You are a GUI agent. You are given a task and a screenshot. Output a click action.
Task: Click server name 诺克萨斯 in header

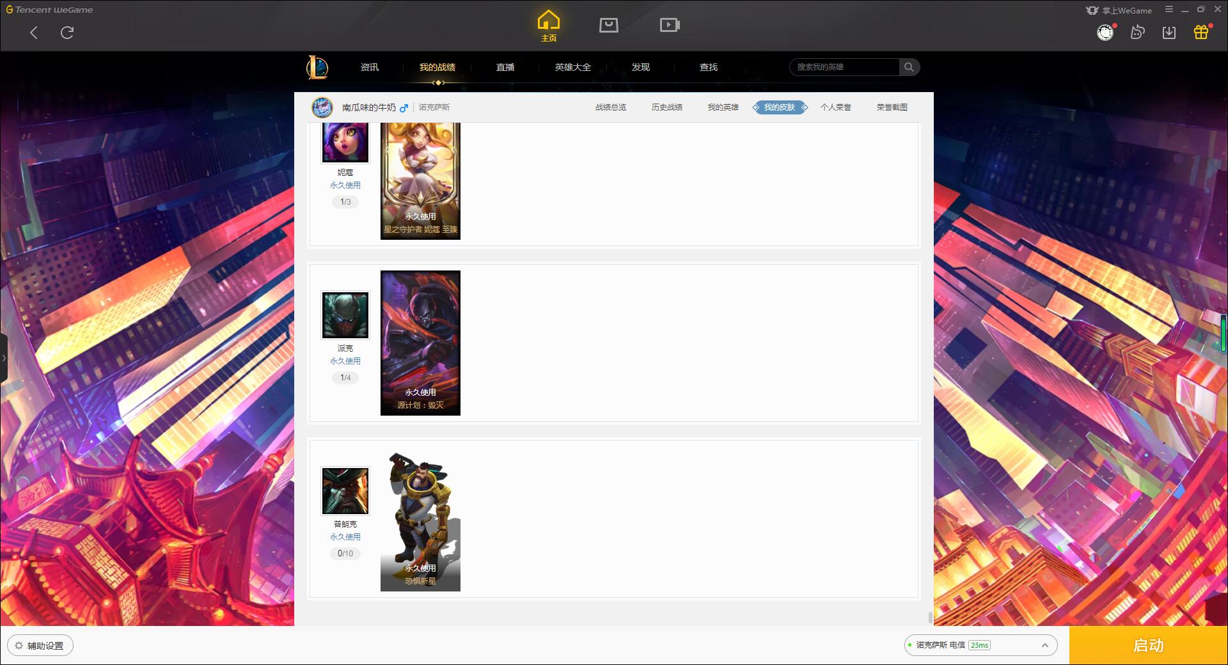tap(434, 107)
